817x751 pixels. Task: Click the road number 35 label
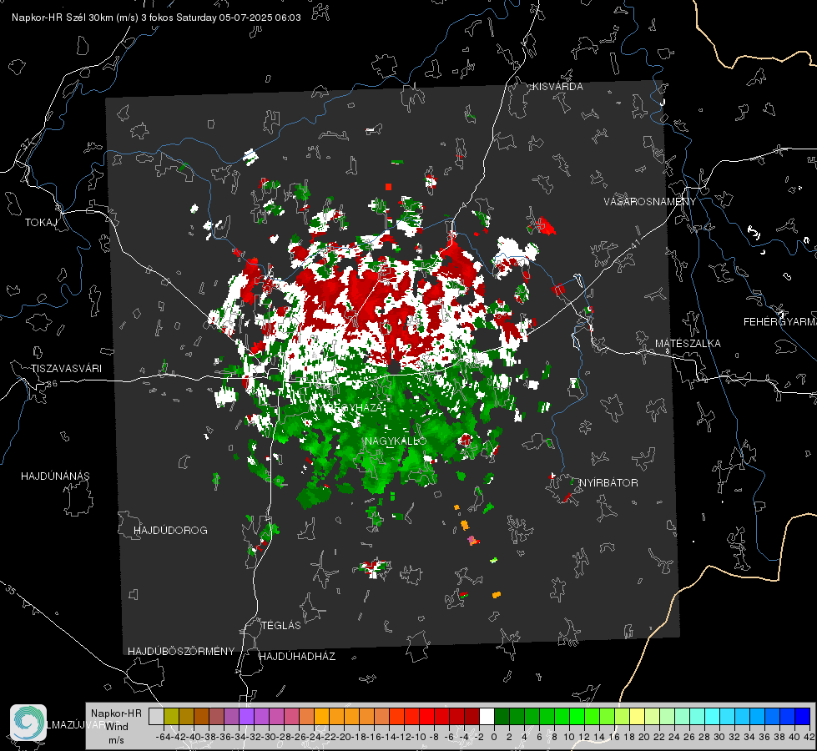[11, 590]
